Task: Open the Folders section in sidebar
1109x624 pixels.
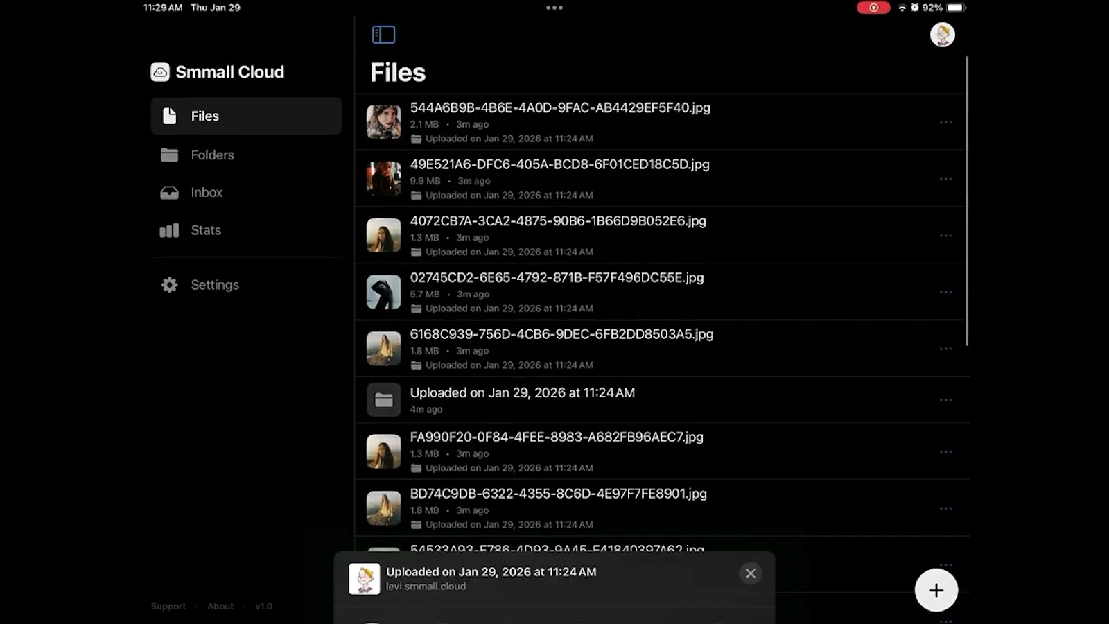Action: pos(246,155)
